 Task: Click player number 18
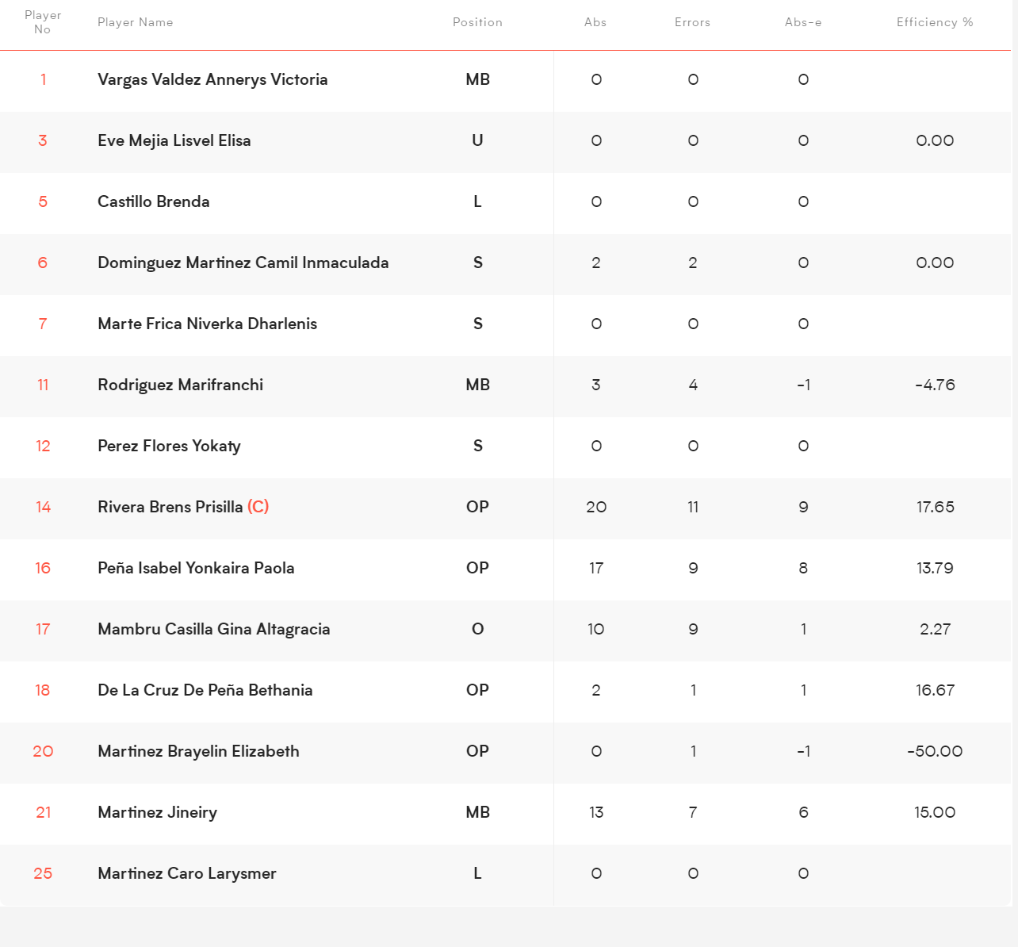tap(43, 690)
